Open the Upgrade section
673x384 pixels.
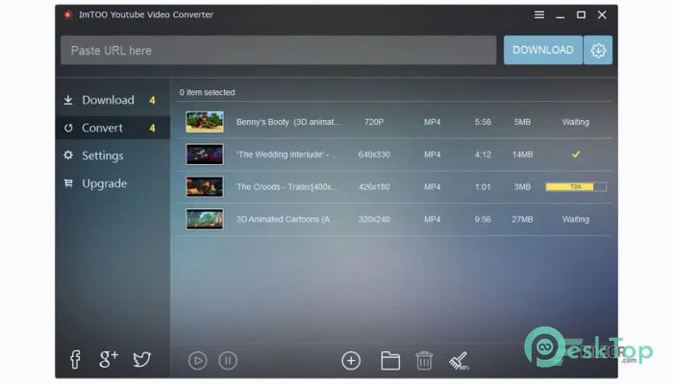coord(112,183)
